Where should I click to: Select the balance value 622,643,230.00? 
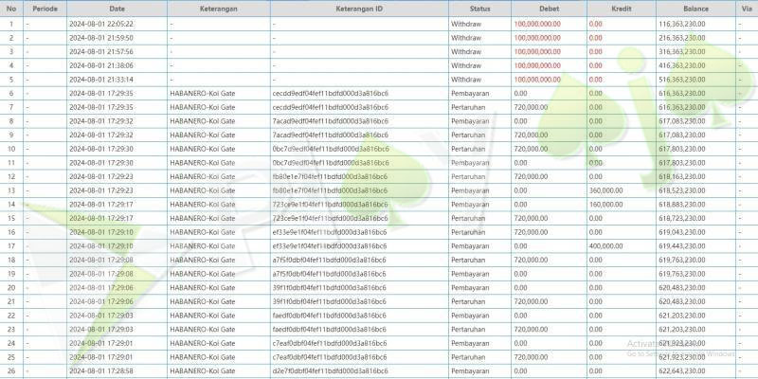[681, 370]
